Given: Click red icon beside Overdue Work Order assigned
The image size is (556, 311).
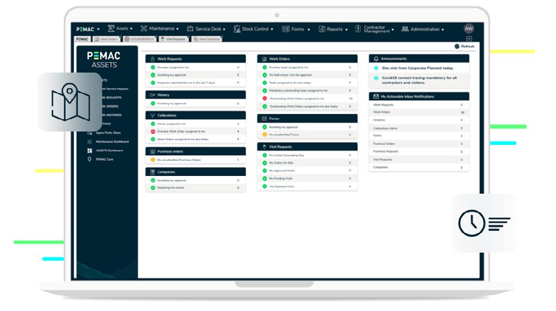Looking at the screenshot, I should click(x=153, y=132).
